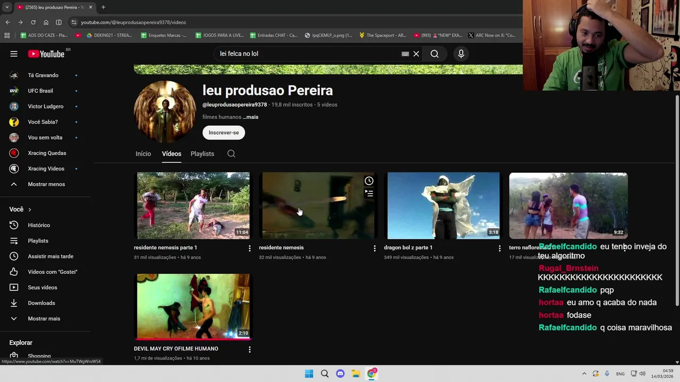Start voice search with the microphone

(x=461, y=54)
